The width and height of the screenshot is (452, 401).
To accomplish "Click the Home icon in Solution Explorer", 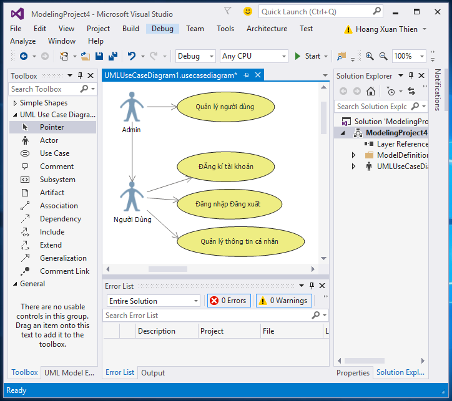I will 371,91.
